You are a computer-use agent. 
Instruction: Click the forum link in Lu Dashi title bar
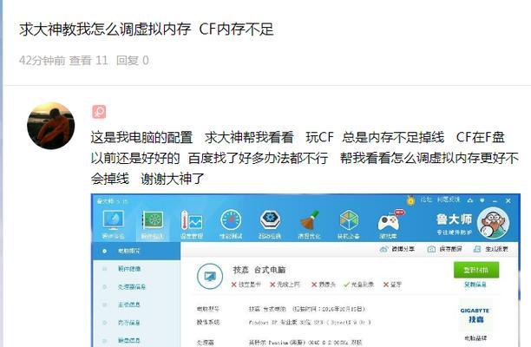click(426, 200)
